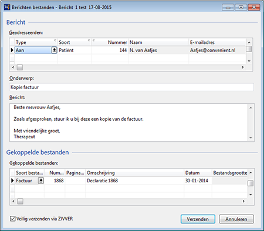
Task: Click scroll up arrow in recipients grid
Action: click(x=249, y=42)
